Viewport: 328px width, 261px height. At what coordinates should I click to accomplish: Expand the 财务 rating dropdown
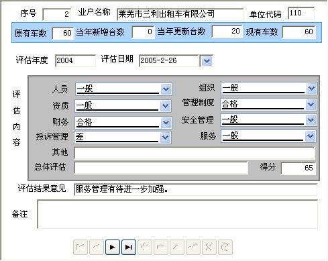coord(166,122)
